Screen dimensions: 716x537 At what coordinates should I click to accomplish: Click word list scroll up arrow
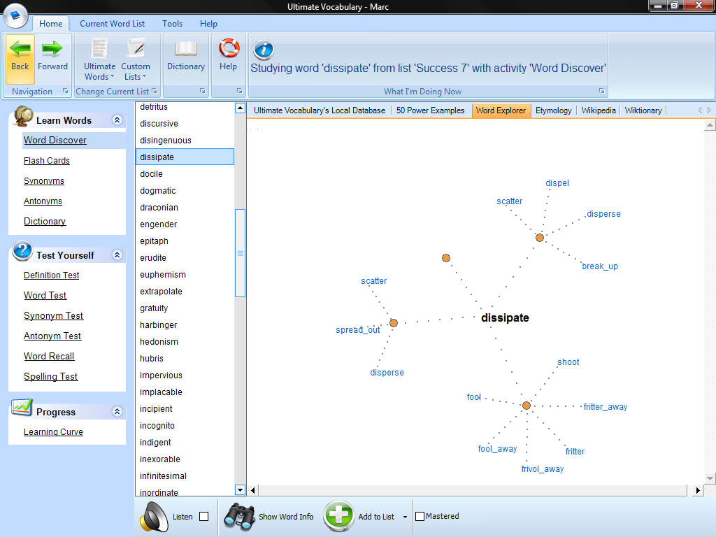[x=241, y=108]
